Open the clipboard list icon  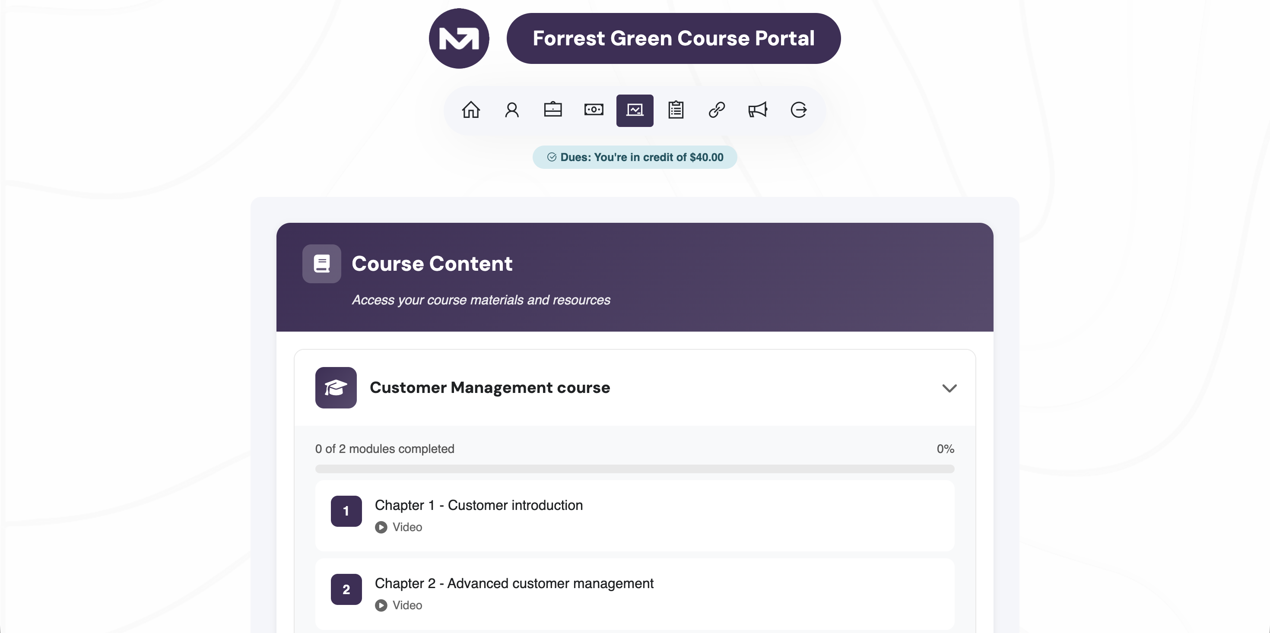coord(676,110)
